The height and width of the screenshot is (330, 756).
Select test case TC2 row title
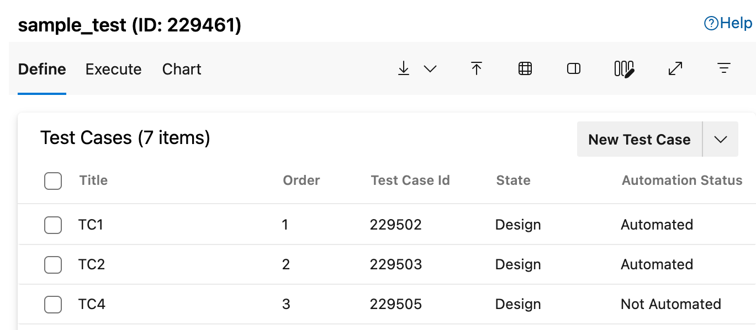tap(90, 264)
